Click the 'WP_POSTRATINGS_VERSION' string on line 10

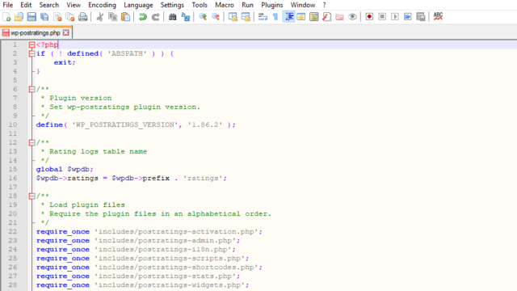point(124,124)
